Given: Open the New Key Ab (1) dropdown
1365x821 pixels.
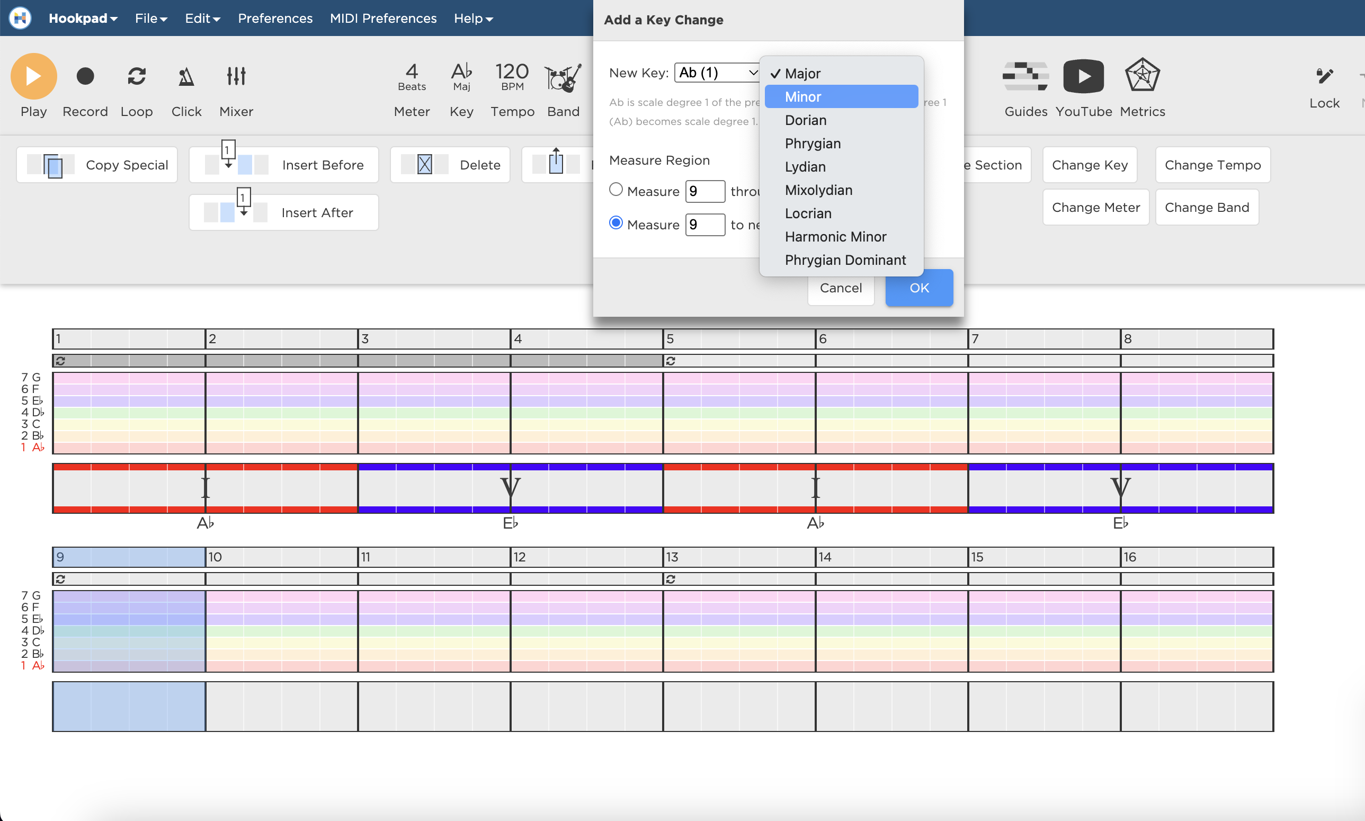Looking at the screenshot, I should click(x=717, y=73).
